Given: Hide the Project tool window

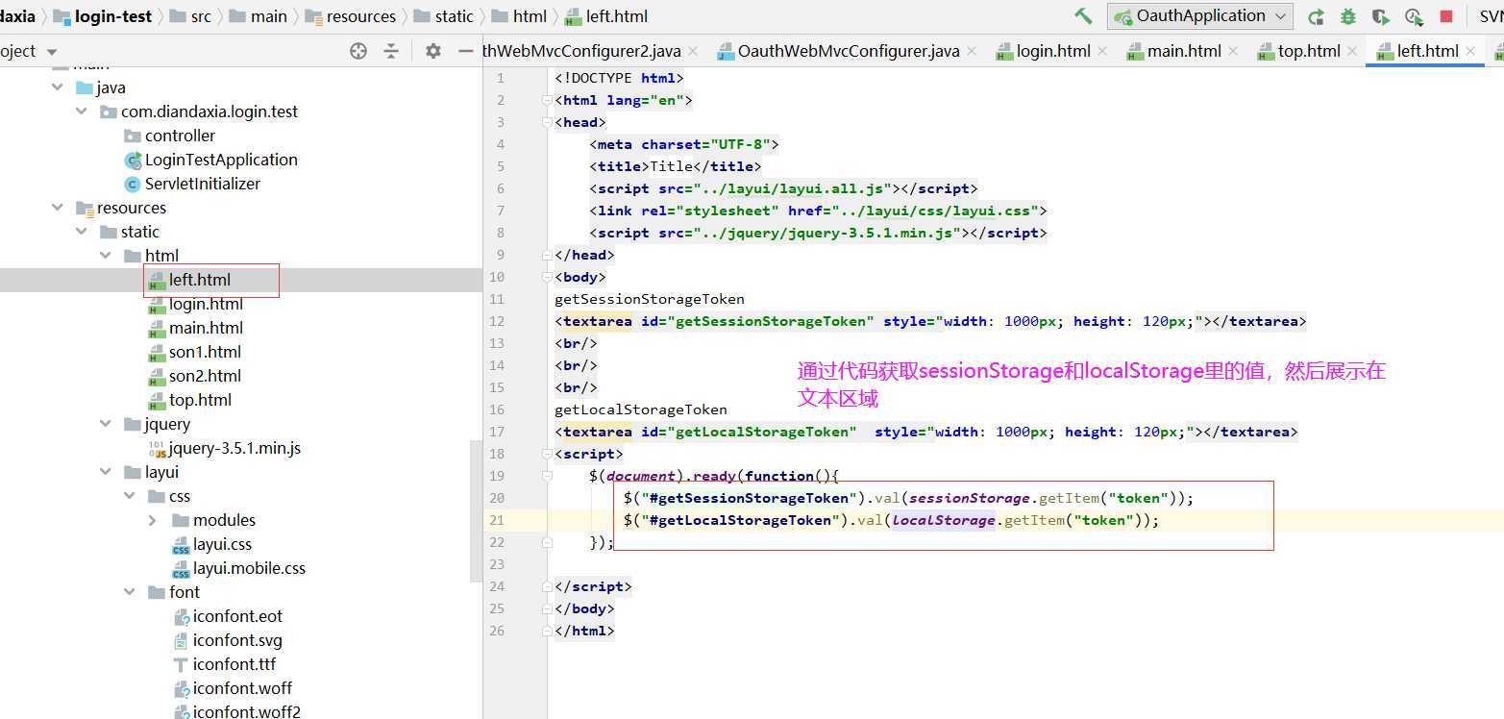Looking at the screenshot, I should pos(466,51).
